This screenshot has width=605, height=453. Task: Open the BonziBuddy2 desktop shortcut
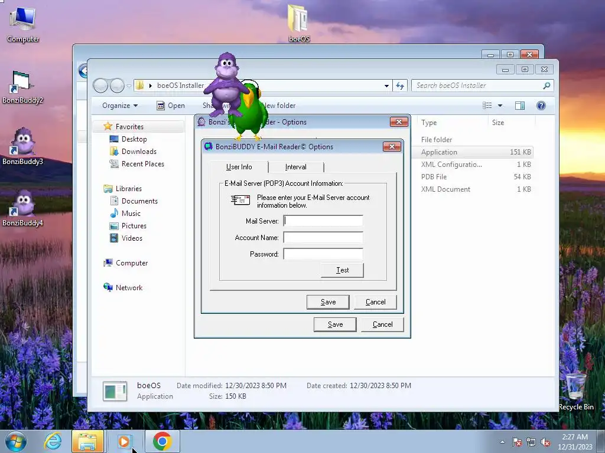point(22,87)
